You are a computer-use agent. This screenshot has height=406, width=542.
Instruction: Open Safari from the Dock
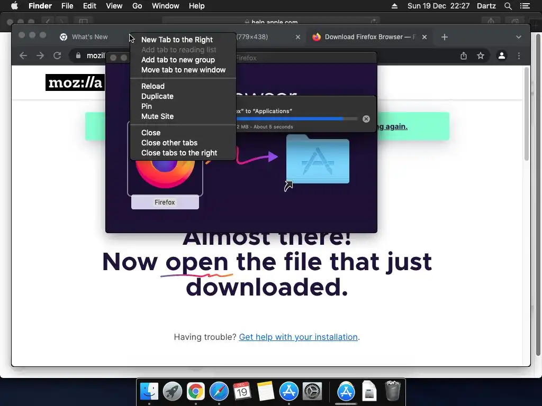(x=219, y=392)
